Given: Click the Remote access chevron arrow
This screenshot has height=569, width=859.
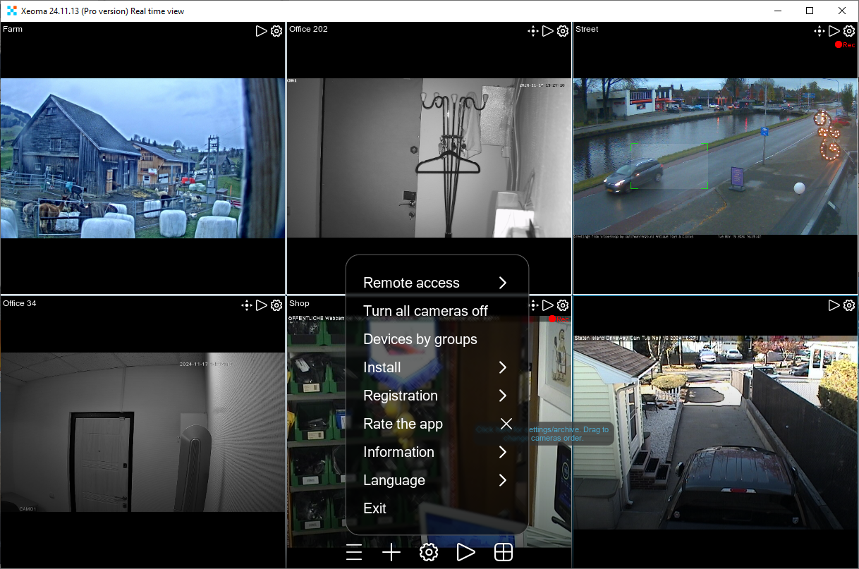Looking at the screenshot, I should pos(503,283).
